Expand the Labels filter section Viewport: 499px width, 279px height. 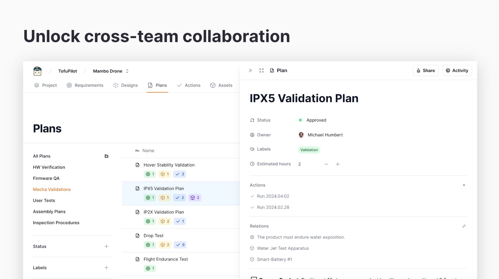[x=106, y=268]
